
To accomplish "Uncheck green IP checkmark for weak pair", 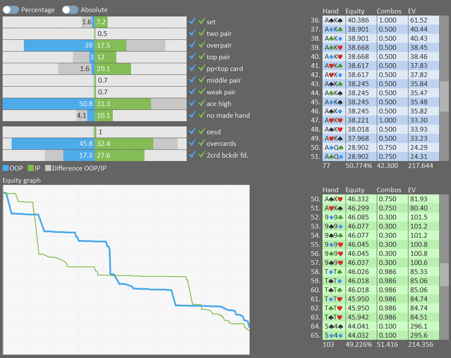I will pyautogui.click(x=202, y=92).
